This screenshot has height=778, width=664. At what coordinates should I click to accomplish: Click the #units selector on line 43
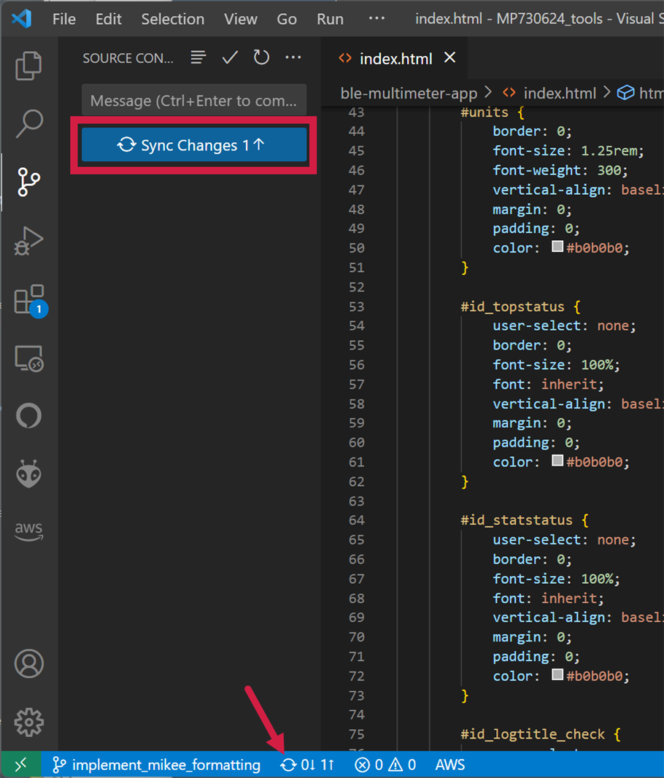485,112
